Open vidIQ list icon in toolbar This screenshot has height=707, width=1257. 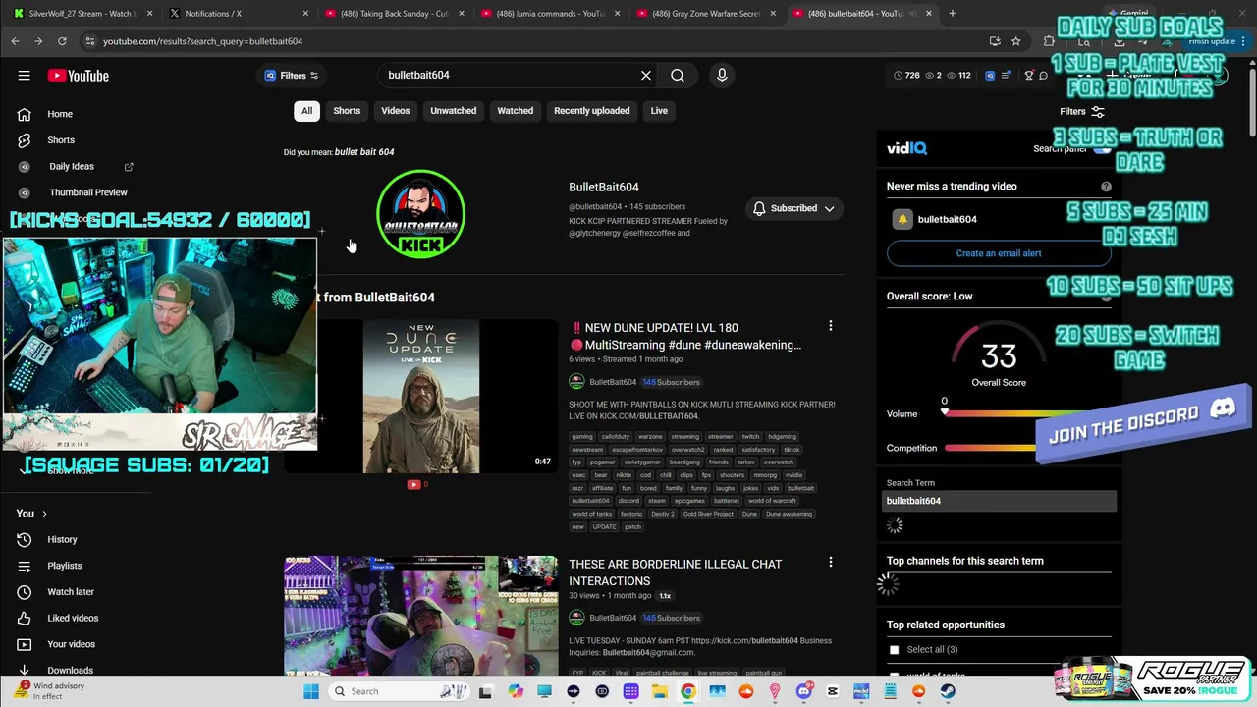click(x=1006, y=76)
